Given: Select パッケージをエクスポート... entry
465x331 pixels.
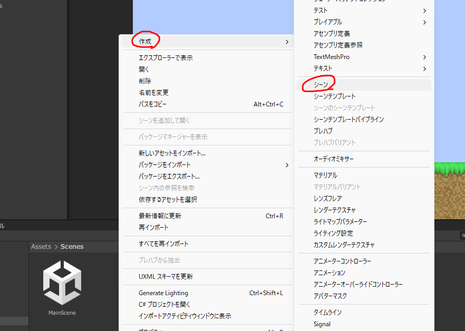Looking at the screenshot, I should [207, 177].
